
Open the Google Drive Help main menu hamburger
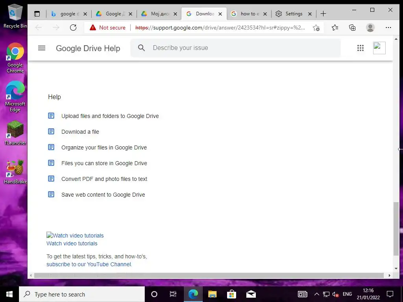(x=42, y=48)
